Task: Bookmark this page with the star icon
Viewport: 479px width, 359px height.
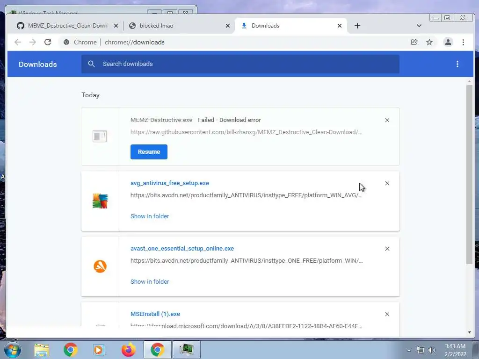Action: (x=429, y=42)
